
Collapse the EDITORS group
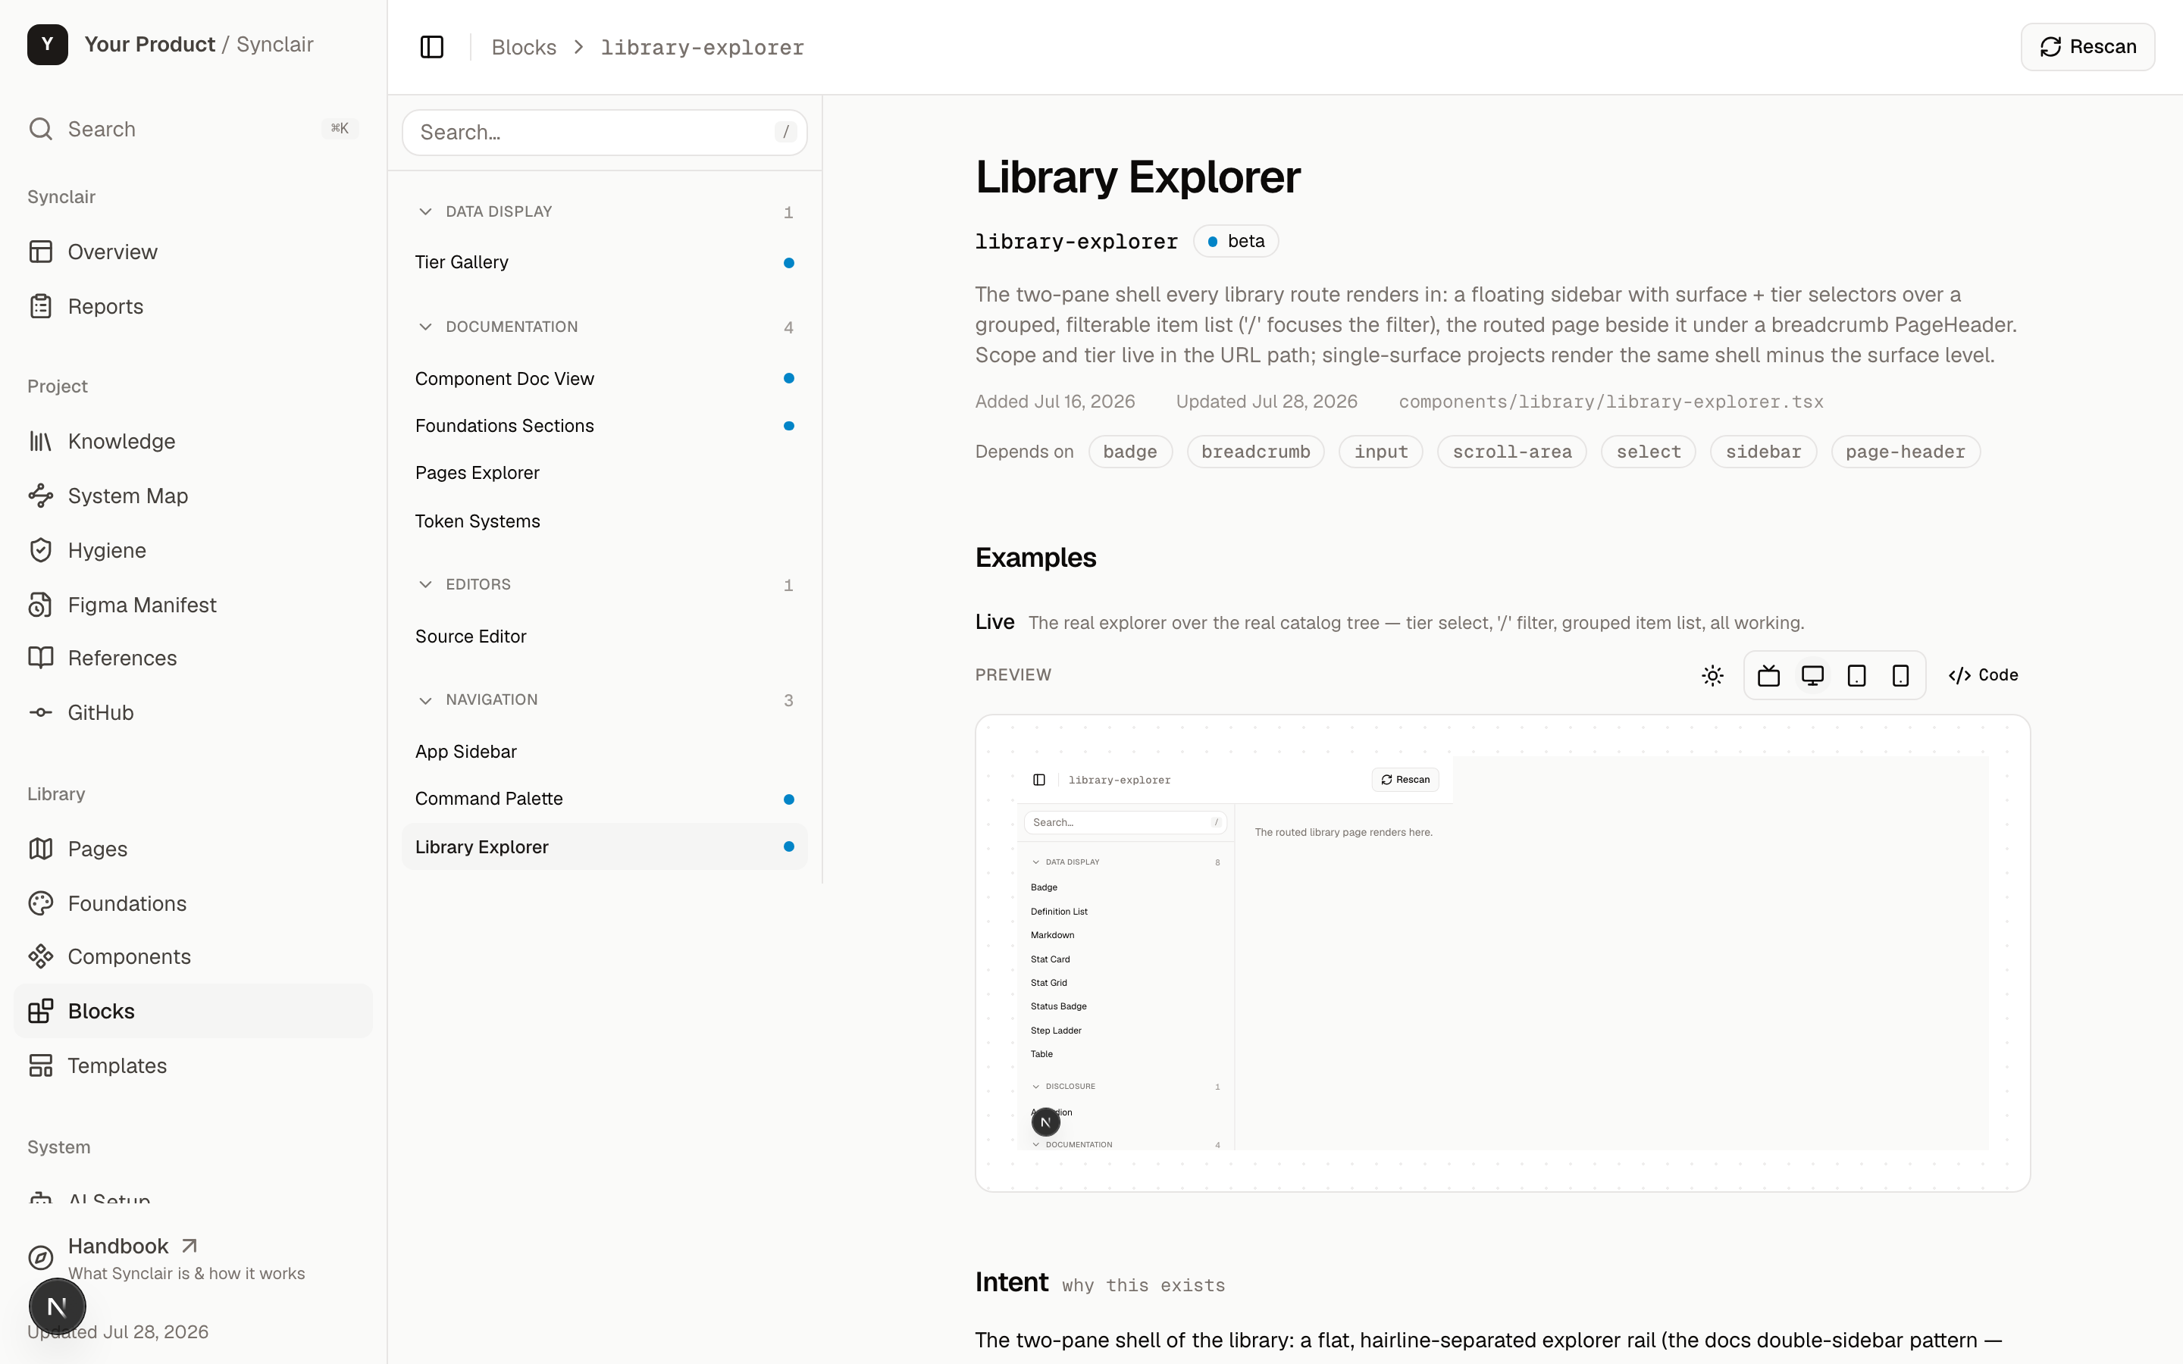click(604, 586)
